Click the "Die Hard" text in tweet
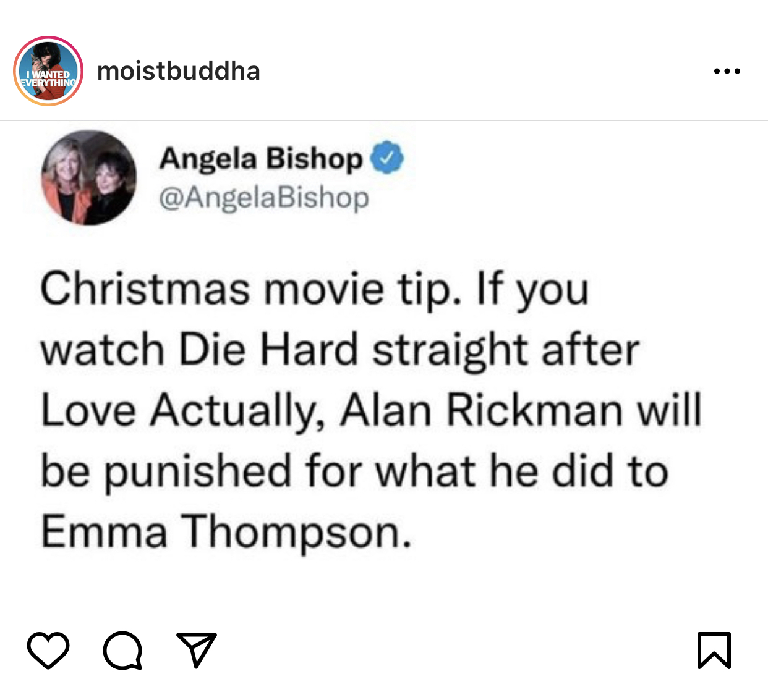The height and width of the screenshot is (679, 768). point(268,349)
